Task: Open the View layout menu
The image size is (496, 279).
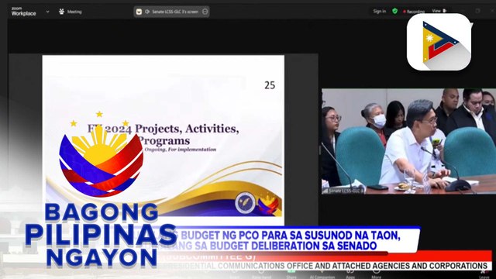Action: 439,11
